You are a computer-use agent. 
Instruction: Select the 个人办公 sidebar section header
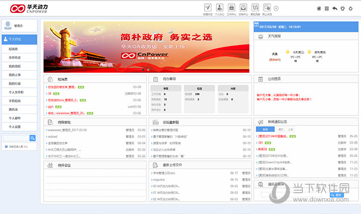[x=19, y=39]
